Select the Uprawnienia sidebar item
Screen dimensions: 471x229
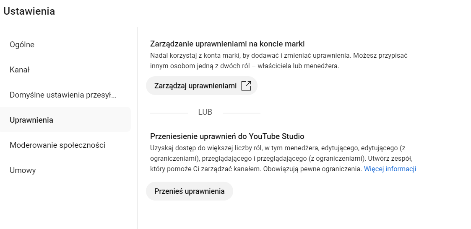[65, 120]
